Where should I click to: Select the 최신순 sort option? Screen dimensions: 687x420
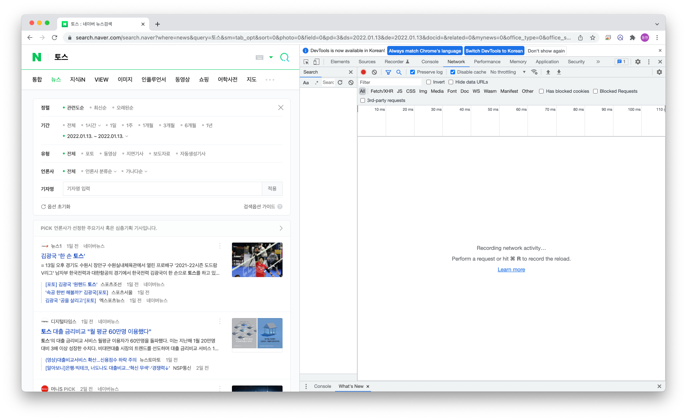pyautogui.click(x=100, y=108)
